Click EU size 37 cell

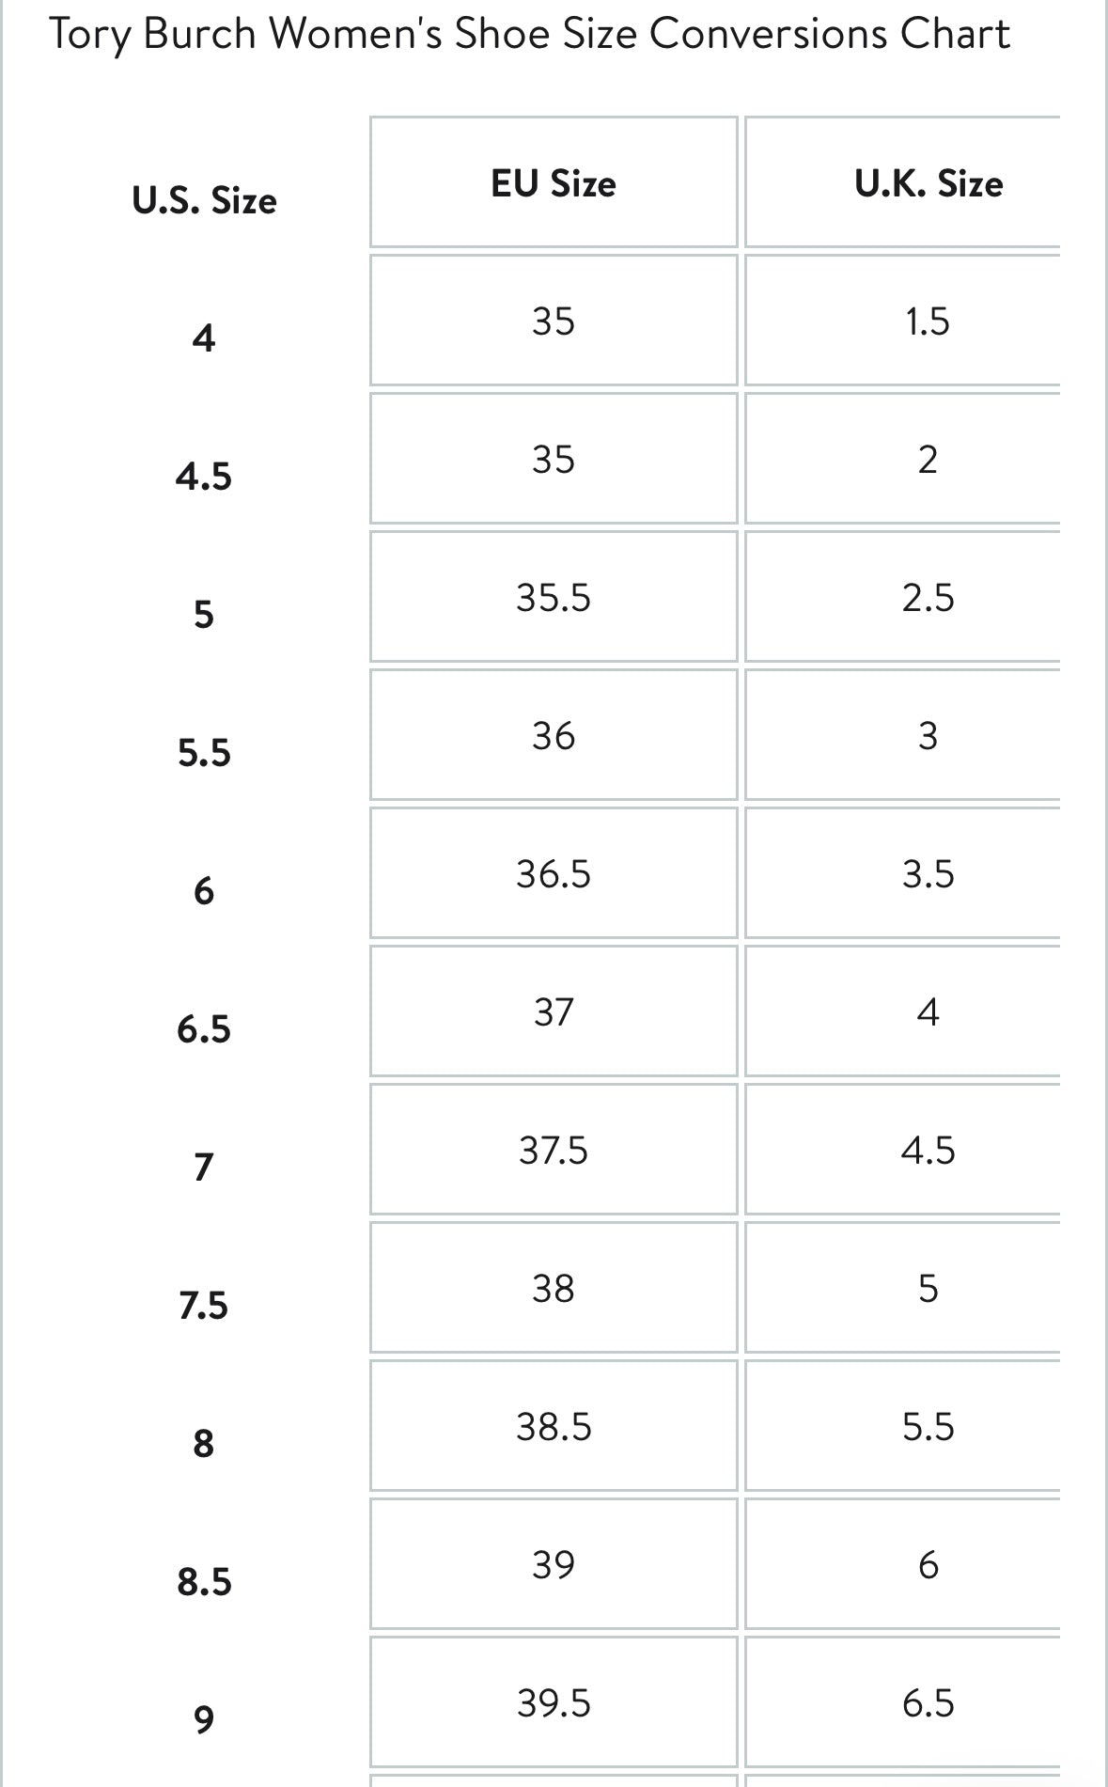[x=554, y=1011]
